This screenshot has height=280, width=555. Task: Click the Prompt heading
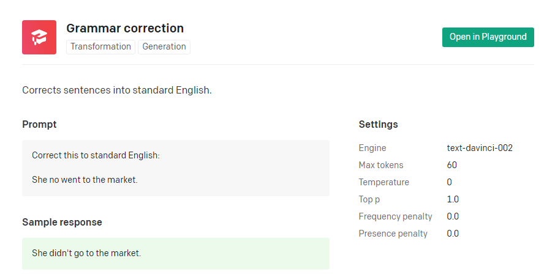[x=39, y=124]
